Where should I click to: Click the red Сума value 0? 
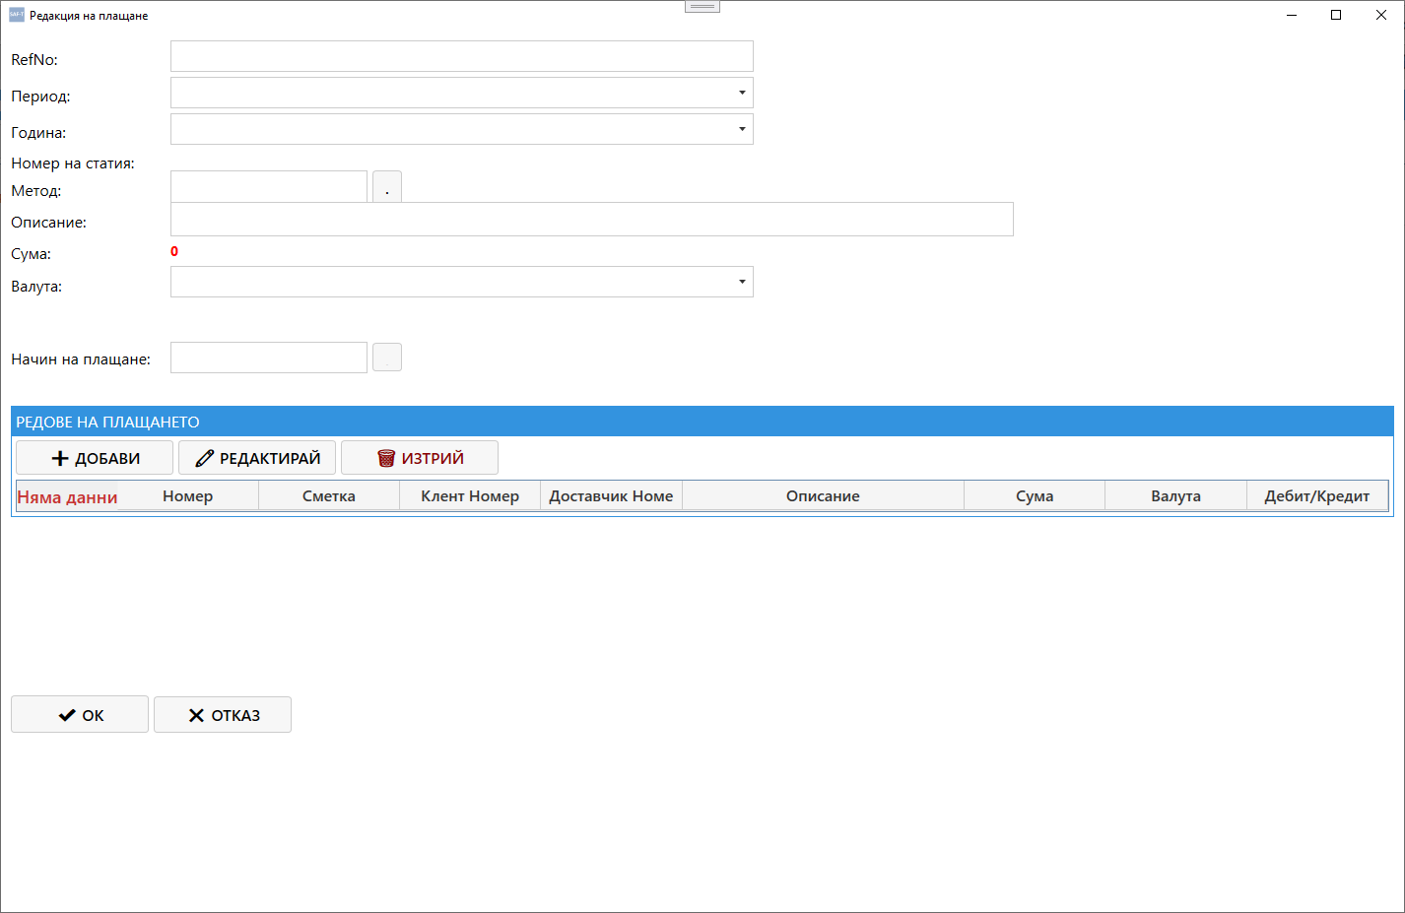pyautogui.click(x=174, y=251)
